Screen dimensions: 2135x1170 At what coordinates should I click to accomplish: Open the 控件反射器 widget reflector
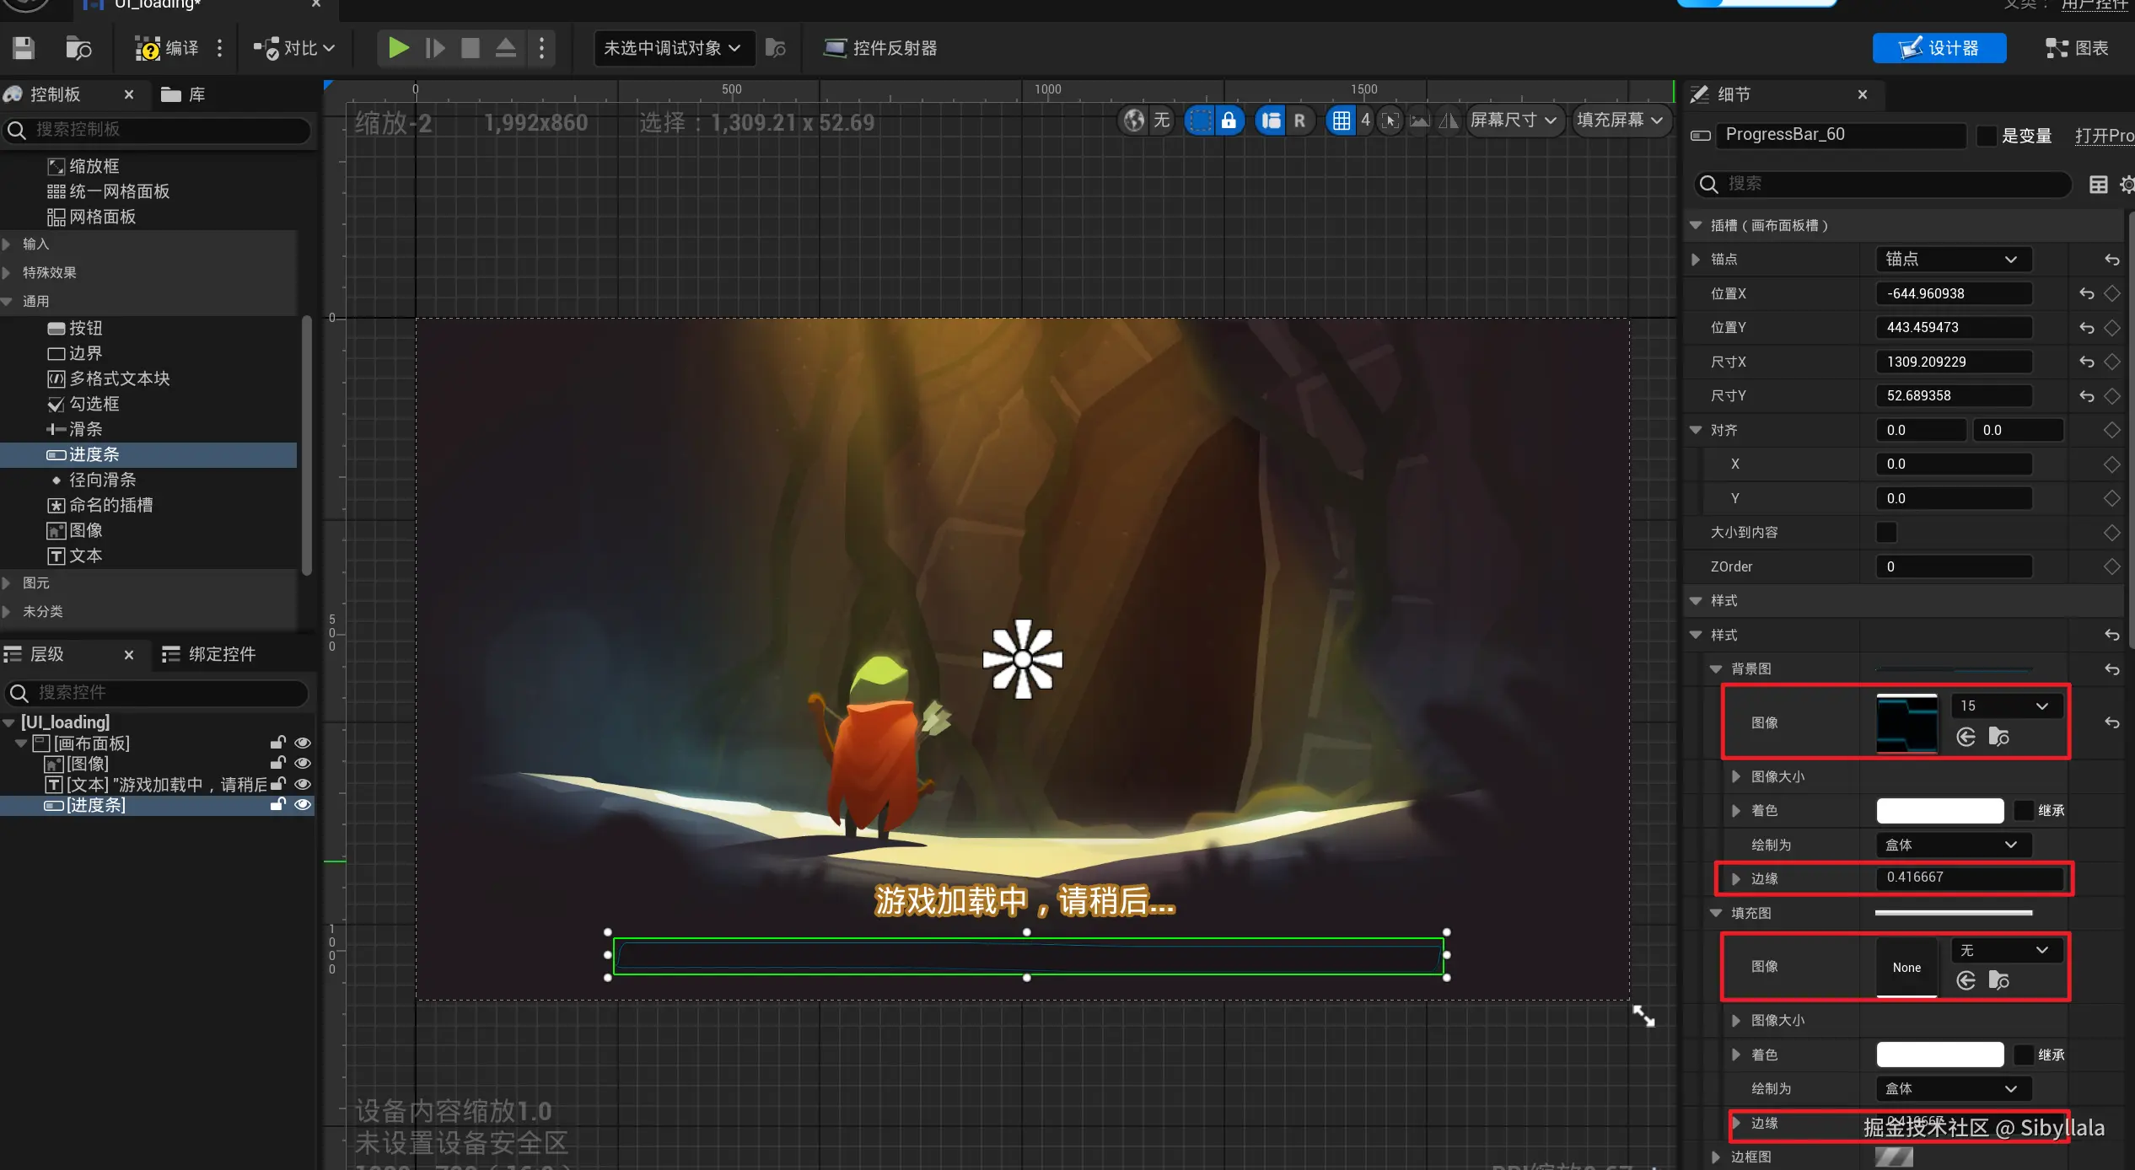point(880,48)
